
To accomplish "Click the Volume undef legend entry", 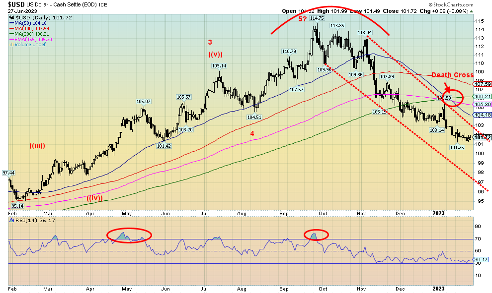I will 28,45.
